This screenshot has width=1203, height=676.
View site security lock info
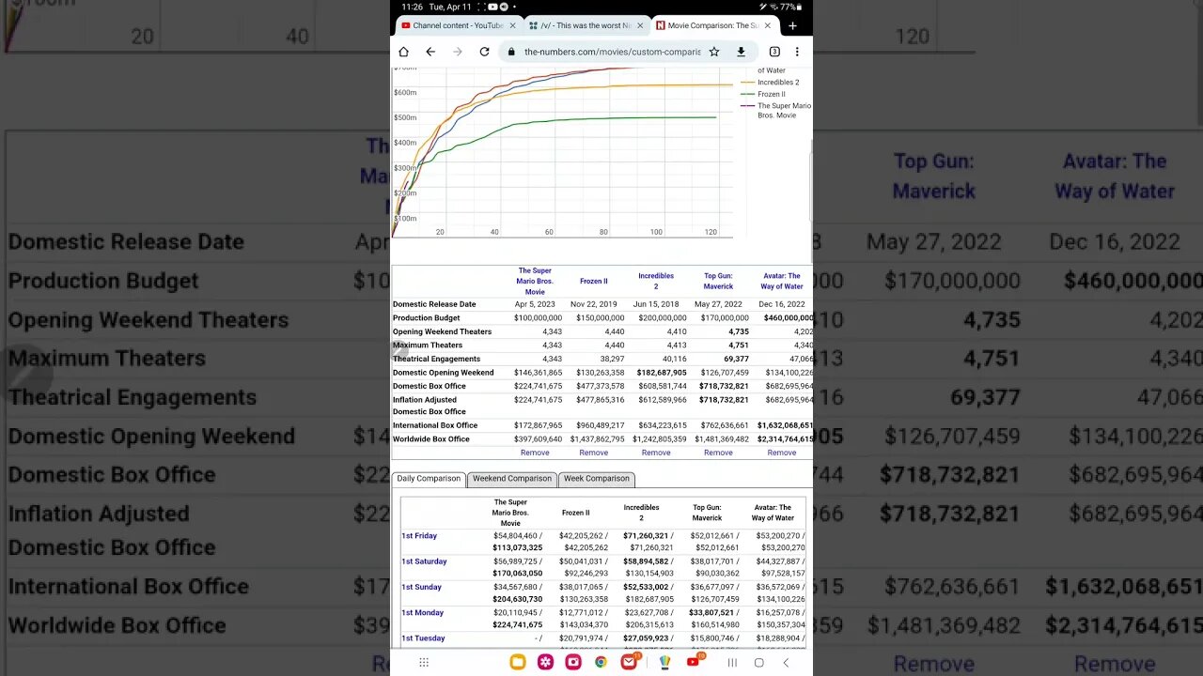[511, 52]
